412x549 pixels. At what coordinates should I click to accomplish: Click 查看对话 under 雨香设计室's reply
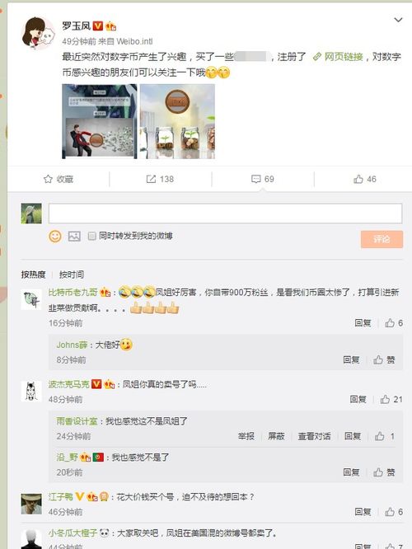coord(314,436)
